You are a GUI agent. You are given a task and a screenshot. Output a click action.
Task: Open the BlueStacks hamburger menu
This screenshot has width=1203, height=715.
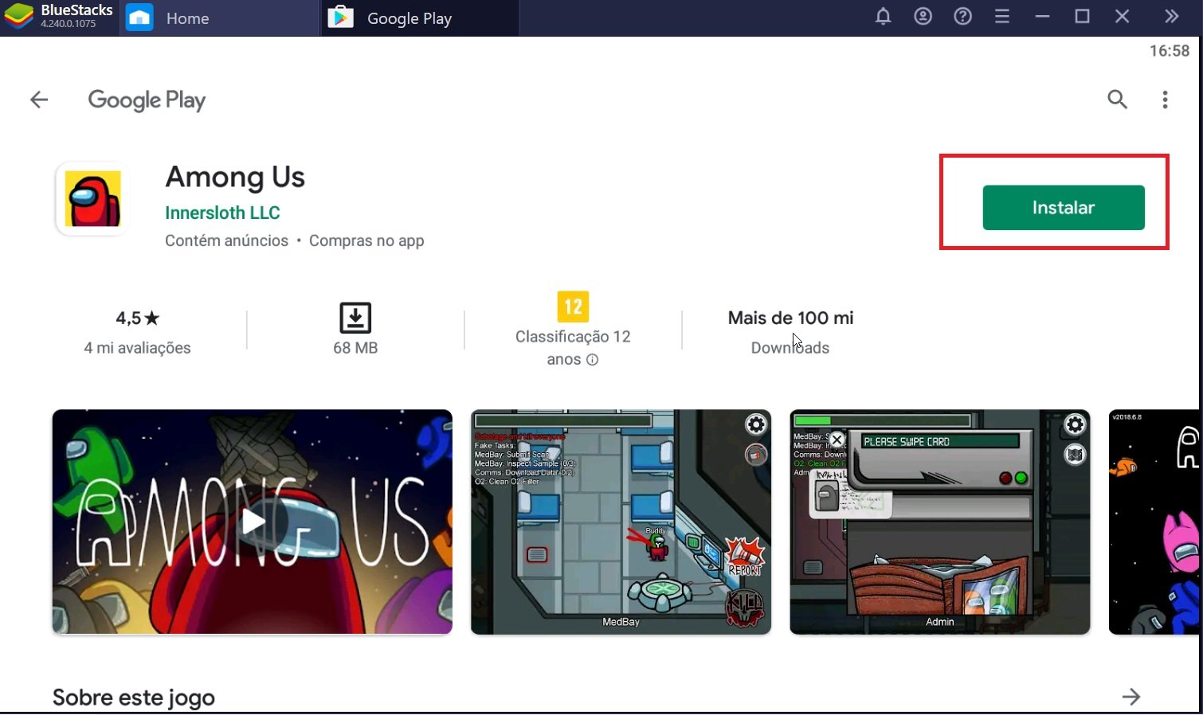[1002, 17]
